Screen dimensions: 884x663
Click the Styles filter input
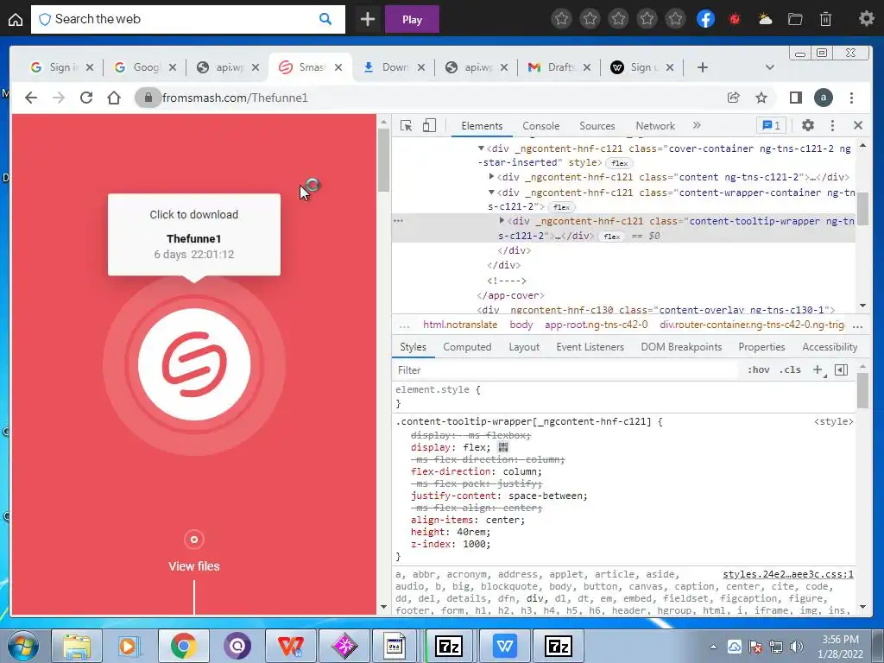564,369
